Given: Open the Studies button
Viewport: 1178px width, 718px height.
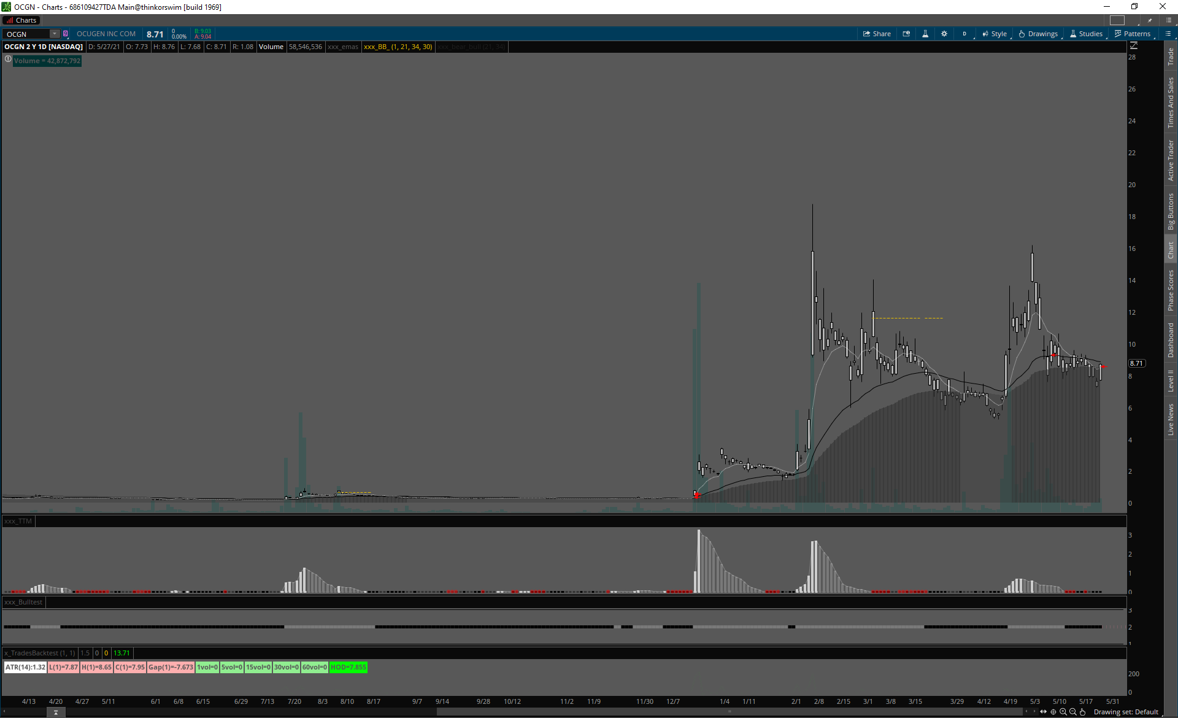Looking at the screenshot, I should (1086, 34).
